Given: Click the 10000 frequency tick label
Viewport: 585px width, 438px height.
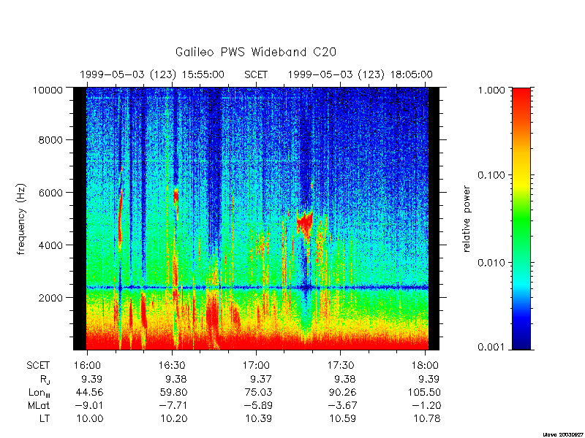Looking at the screenshot, I should (x=48, y=90).
